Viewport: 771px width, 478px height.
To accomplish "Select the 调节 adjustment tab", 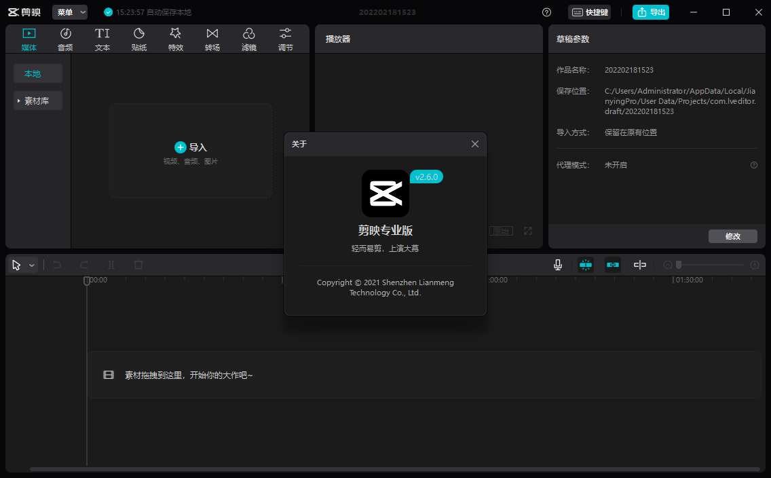I will click(x=286, y=39).
